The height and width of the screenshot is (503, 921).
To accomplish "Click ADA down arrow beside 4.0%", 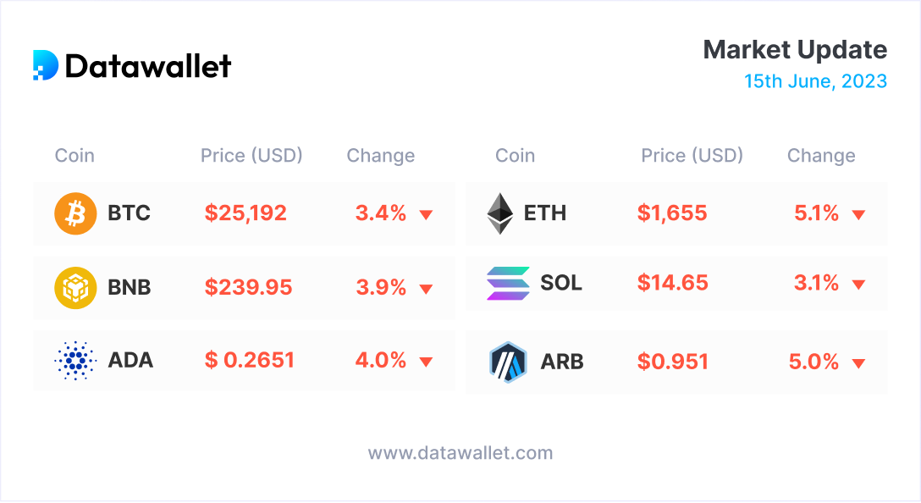I will (x=426, y=362).
